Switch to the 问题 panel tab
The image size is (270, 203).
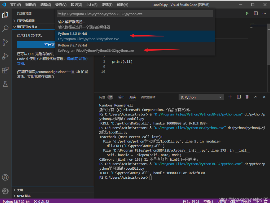click(x=102, y=97)
